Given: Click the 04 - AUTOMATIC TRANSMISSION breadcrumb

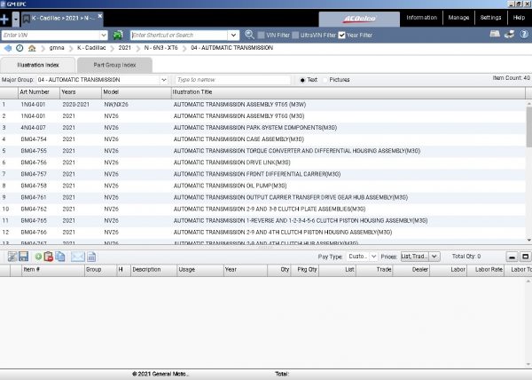Looking at the screenshot, I should click(x=231, y=48).
